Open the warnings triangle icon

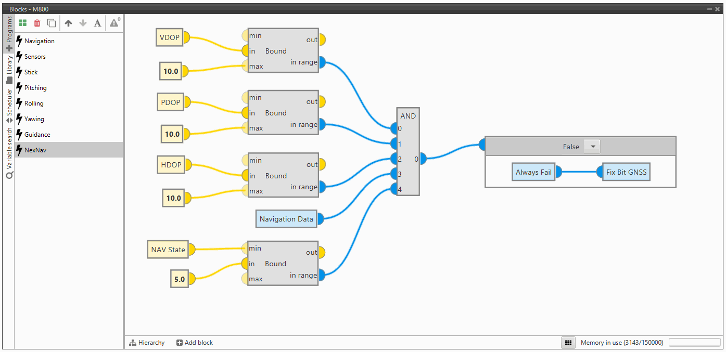point(114,23)
